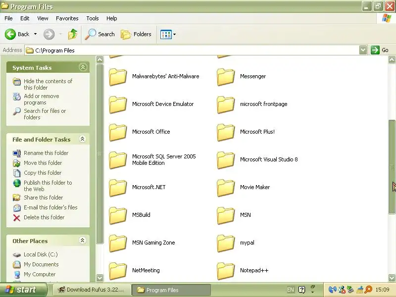Select the NetMeeting folder name text
Viewport: 396px width, 297px height.
(x=146, y=270)
